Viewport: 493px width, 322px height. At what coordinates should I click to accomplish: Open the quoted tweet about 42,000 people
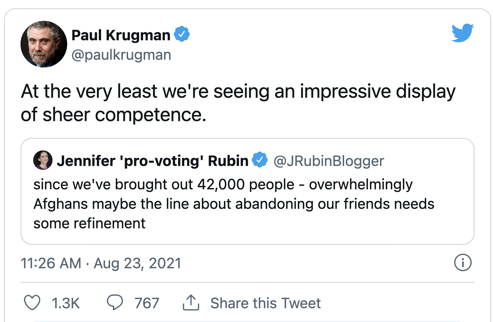(x=247, y=191)
